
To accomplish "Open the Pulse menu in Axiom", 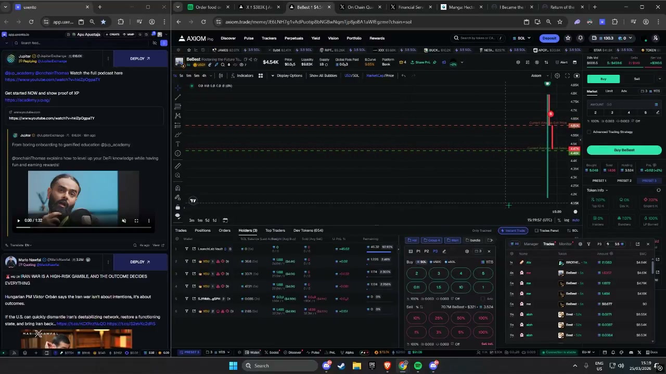I will click(x=249, y=38).
